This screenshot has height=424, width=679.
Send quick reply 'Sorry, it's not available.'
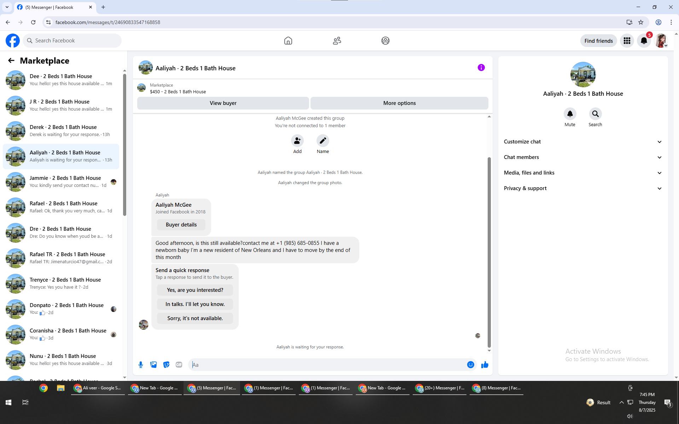tap(195, 318)
